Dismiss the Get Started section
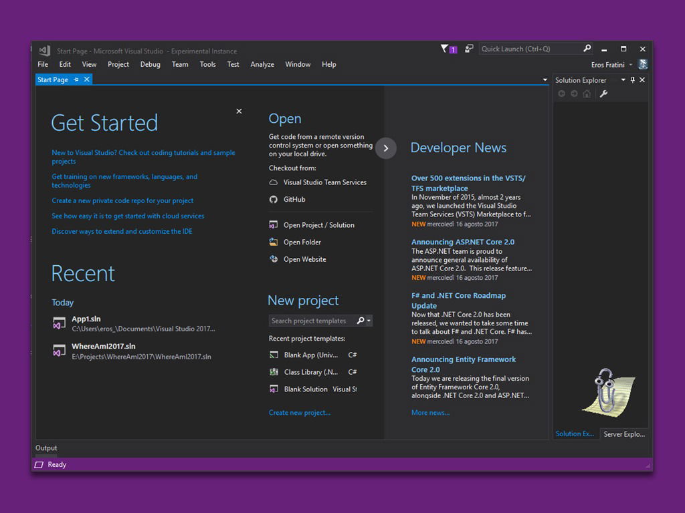The width and height of the screenshot is (685, 513). (x=239, y=112)
